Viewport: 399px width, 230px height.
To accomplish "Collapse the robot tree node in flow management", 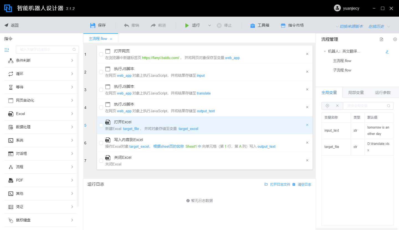I will pos(325,52).
